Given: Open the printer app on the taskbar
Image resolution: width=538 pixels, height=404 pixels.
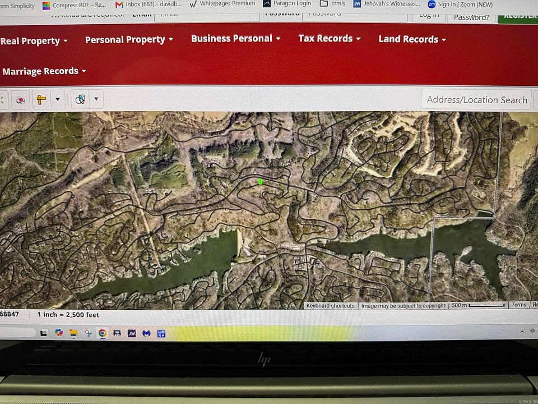Looking at the screenshot, I should point(117,333).
